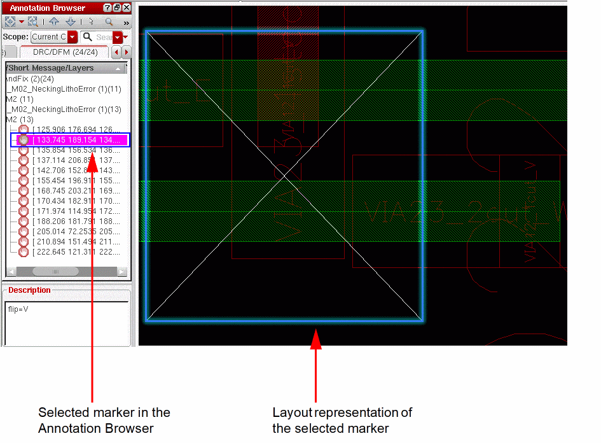Click stop-hand icon of marker 155.454
The width and height of the screenshot is (601, 443).
(x=24, y=181)
